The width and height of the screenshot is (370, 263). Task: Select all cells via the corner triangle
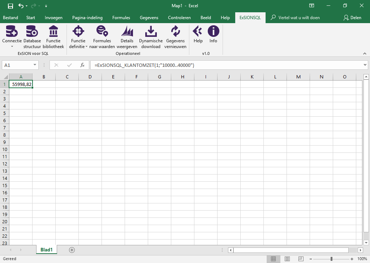(x=5, y=77)
